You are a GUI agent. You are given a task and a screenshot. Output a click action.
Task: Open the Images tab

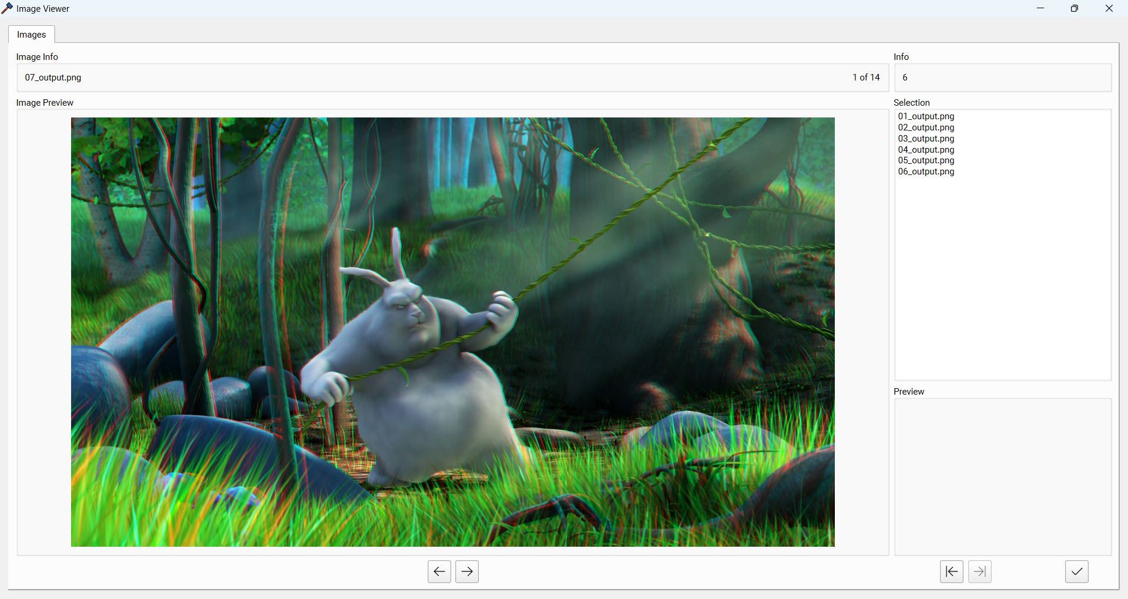coord(32,35)
